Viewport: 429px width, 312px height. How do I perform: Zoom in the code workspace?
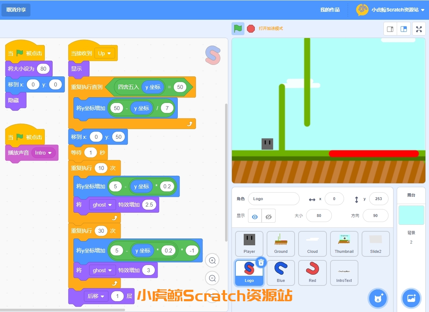pyautogui.click(x=212, y=260)
